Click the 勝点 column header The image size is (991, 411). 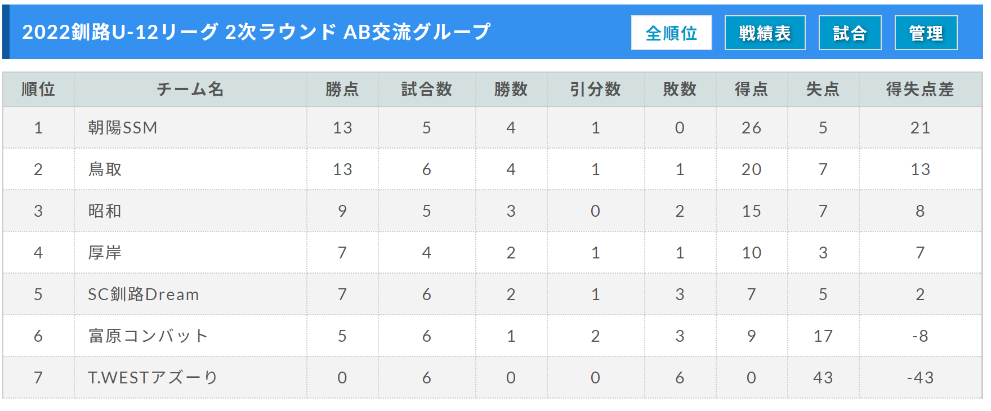[342, 90]
